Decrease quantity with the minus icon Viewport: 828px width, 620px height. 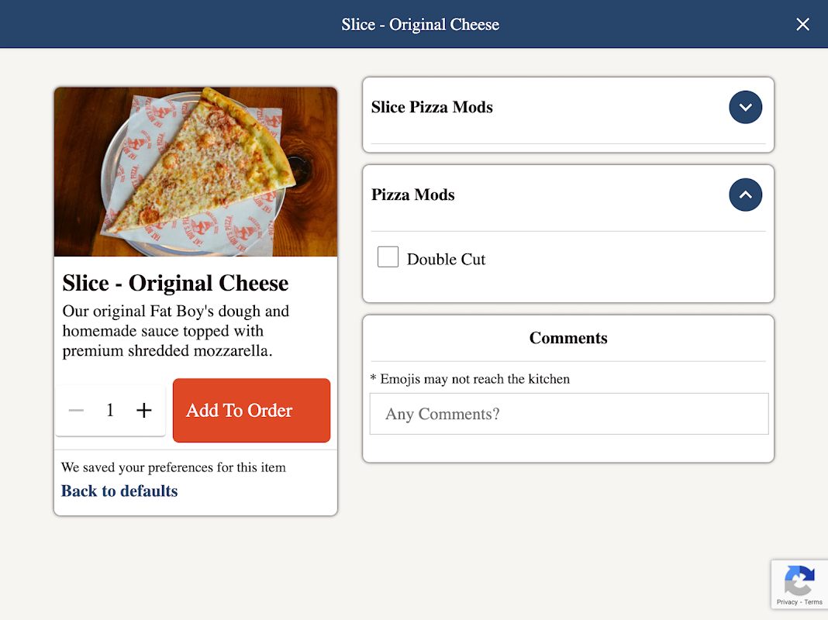click(76, 411)
